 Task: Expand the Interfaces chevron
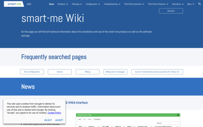tap(183, 4)
